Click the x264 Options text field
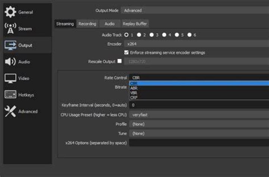 pos(199,143)
